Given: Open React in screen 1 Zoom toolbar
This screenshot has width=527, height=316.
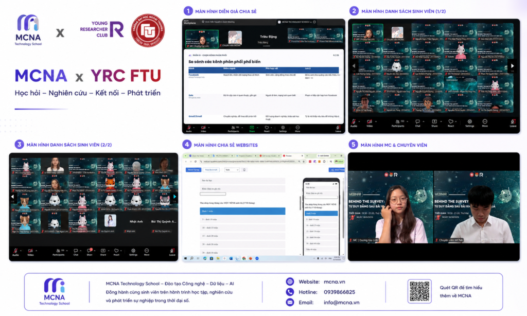Looking at the screenshot, I should (267, 129).
